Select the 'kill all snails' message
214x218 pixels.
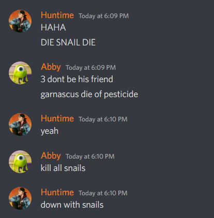[x=63, y=168]
